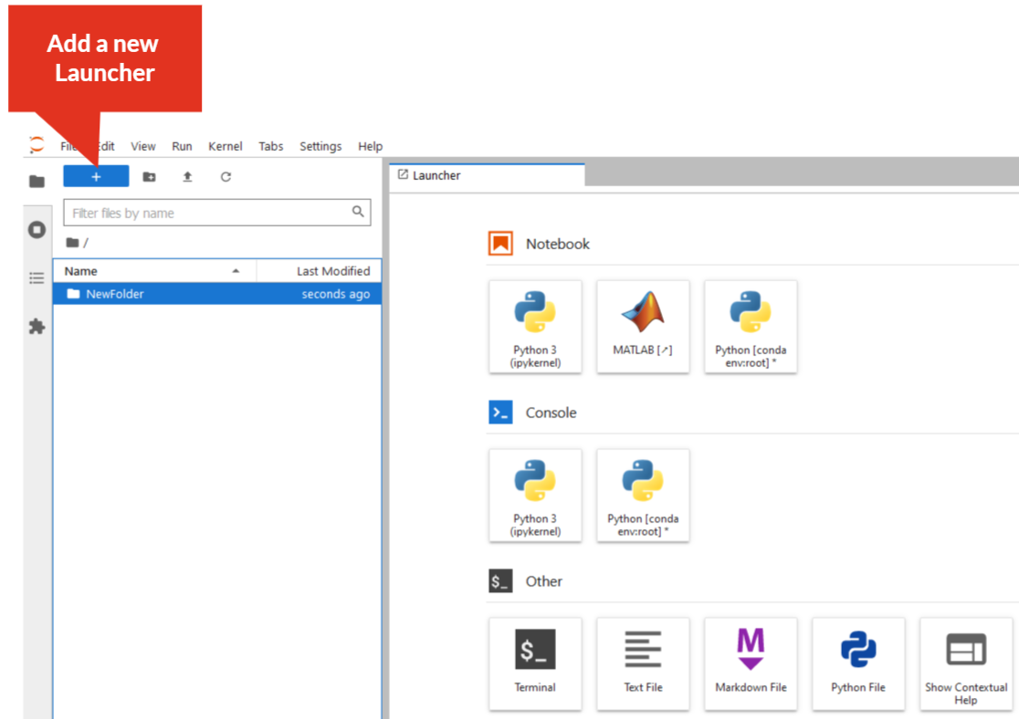This screenshot has width=1019, height=719.
Task: Launch Python conda env:root notebook
Action: click(751, 327)
